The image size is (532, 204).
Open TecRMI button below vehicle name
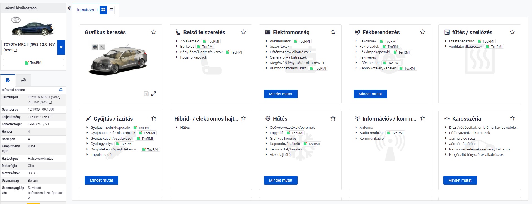pos(33,63)
